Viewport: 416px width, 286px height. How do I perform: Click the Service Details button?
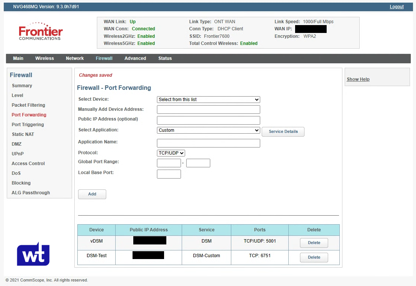point(283,132)
